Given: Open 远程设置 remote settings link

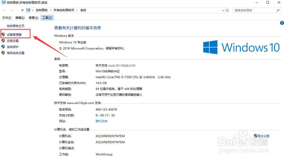Looking at the screenshot, I should [x=13, y=41].
